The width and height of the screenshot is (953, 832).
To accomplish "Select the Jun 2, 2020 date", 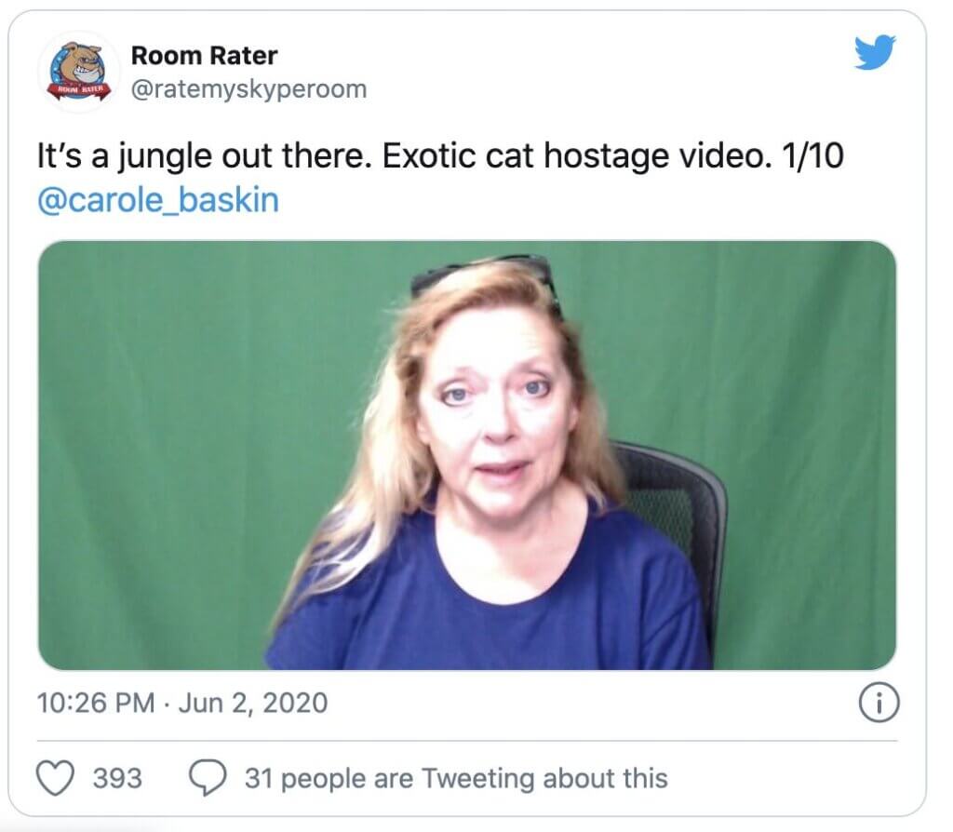I will (x=253, y=704).
